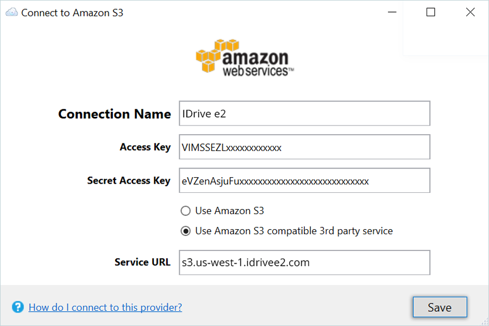Focus the Service URL input box
Screen dimensions: 489x326
(304, 262)
